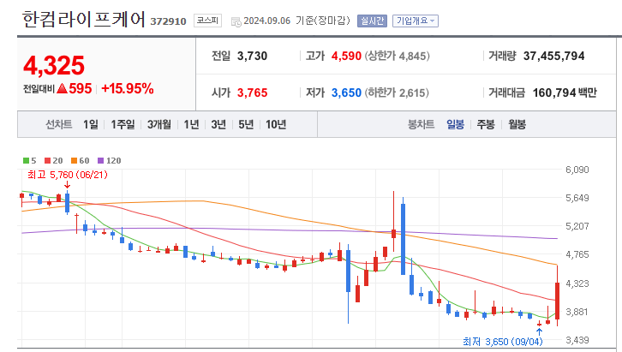Open the 기업개요 dropdown
This screenshot has width=622, height=352.
416,21
